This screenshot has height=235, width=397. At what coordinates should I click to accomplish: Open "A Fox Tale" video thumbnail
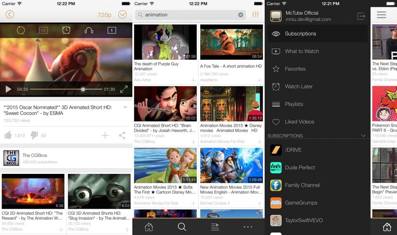pyautogui.click(x=231, y=42)
